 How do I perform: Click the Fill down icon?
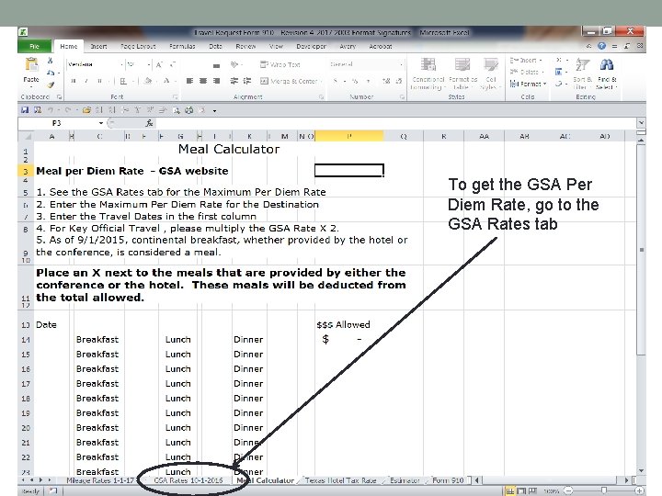(559, 72)
